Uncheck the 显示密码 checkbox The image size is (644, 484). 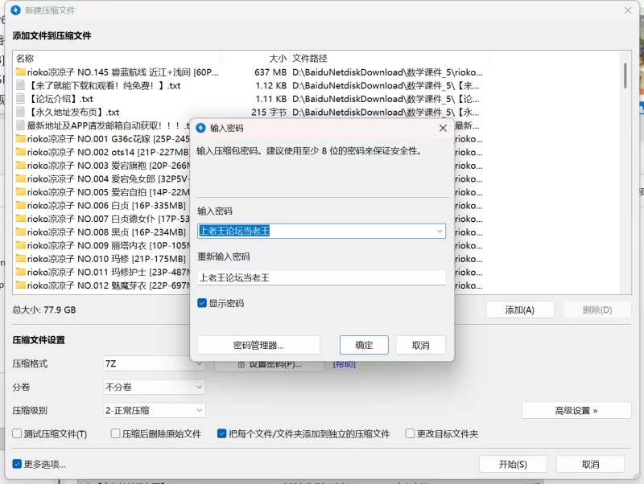pyautogui.click(x=203, y=304)
